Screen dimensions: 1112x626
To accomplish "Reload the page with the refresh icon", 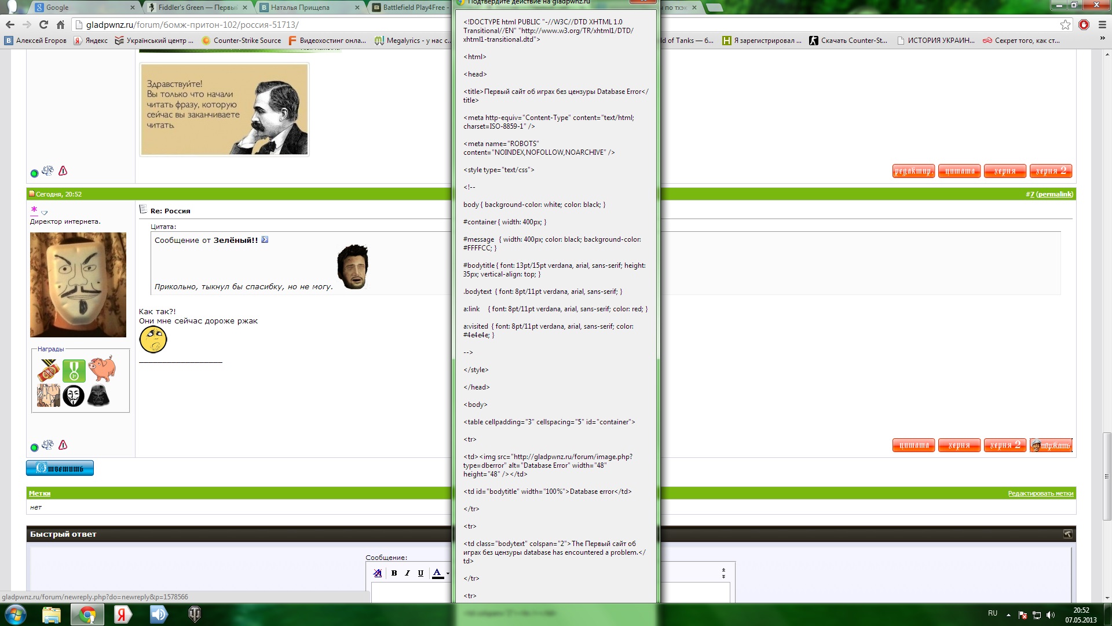I will pyautogui.click(x=43, y=24).
